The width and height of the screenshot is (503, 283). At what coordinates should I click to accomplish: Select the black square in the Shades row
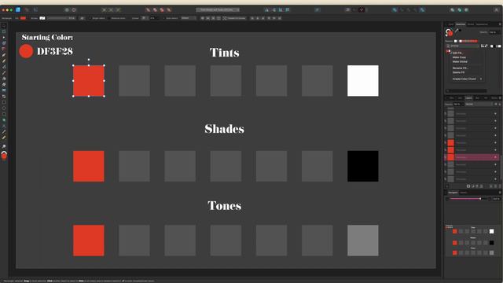pyautogui.click(x=363, y=166)
